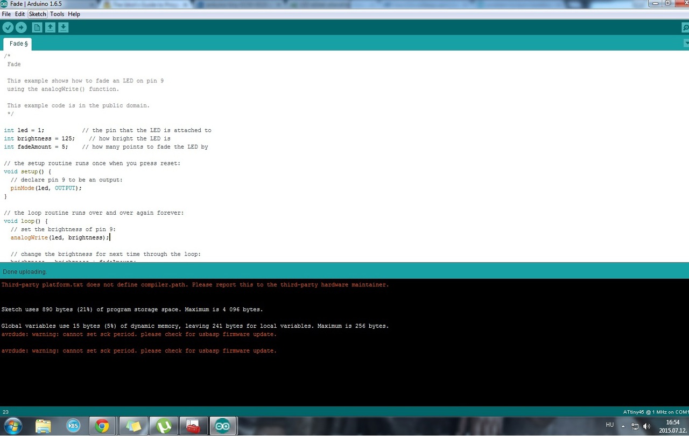The image size is (689, 436).
Task: Create a new sketch with the New icon
Action: pyautogui.click(x=37, y=27)
